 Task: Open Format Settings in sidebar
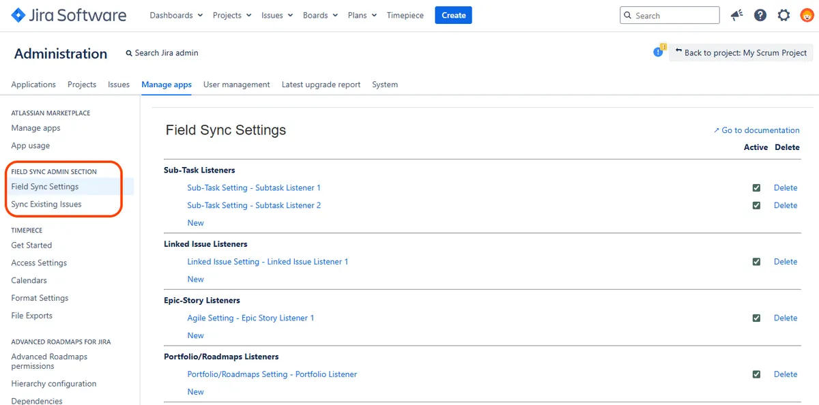(x=40, y=299)
